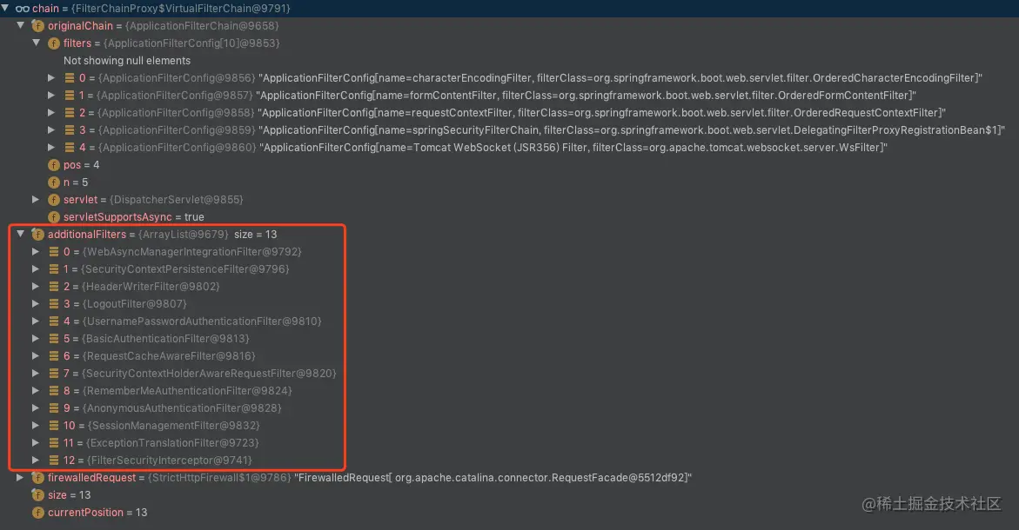Click field icon of pos
The image size is (1019, 530).
[54, 165]
